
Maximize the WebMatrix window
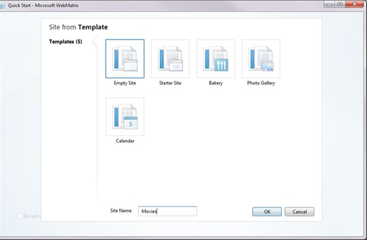pos(340,4)
